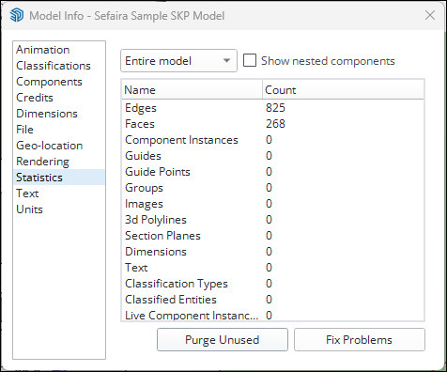Image resolution: width=447 pixels, height=372 pixels.
Task: Select the Text row in statistics table
Action: 272,268
